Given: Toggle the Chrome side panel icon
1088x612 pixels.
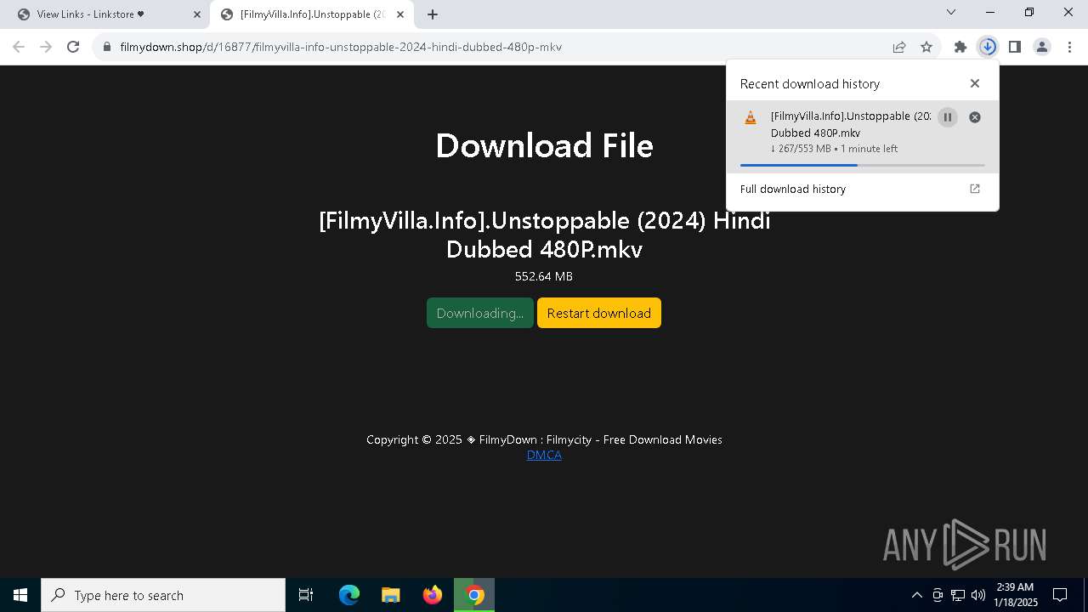Looking at the screenshot, I should (1014, 47).
